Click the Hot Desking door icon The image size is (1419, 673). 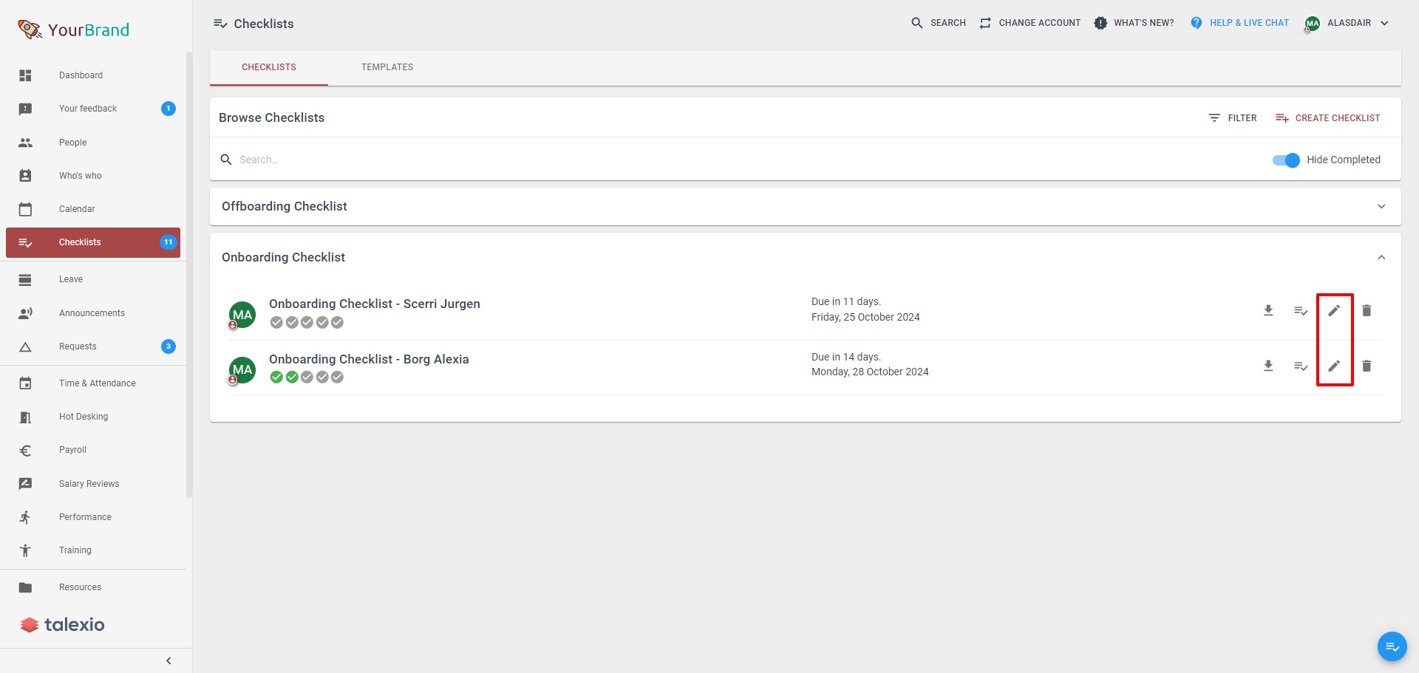(25, 417)
